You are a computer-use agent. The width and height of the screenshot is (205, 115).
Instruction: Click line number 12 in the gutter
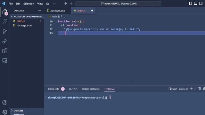pos(51,29)
